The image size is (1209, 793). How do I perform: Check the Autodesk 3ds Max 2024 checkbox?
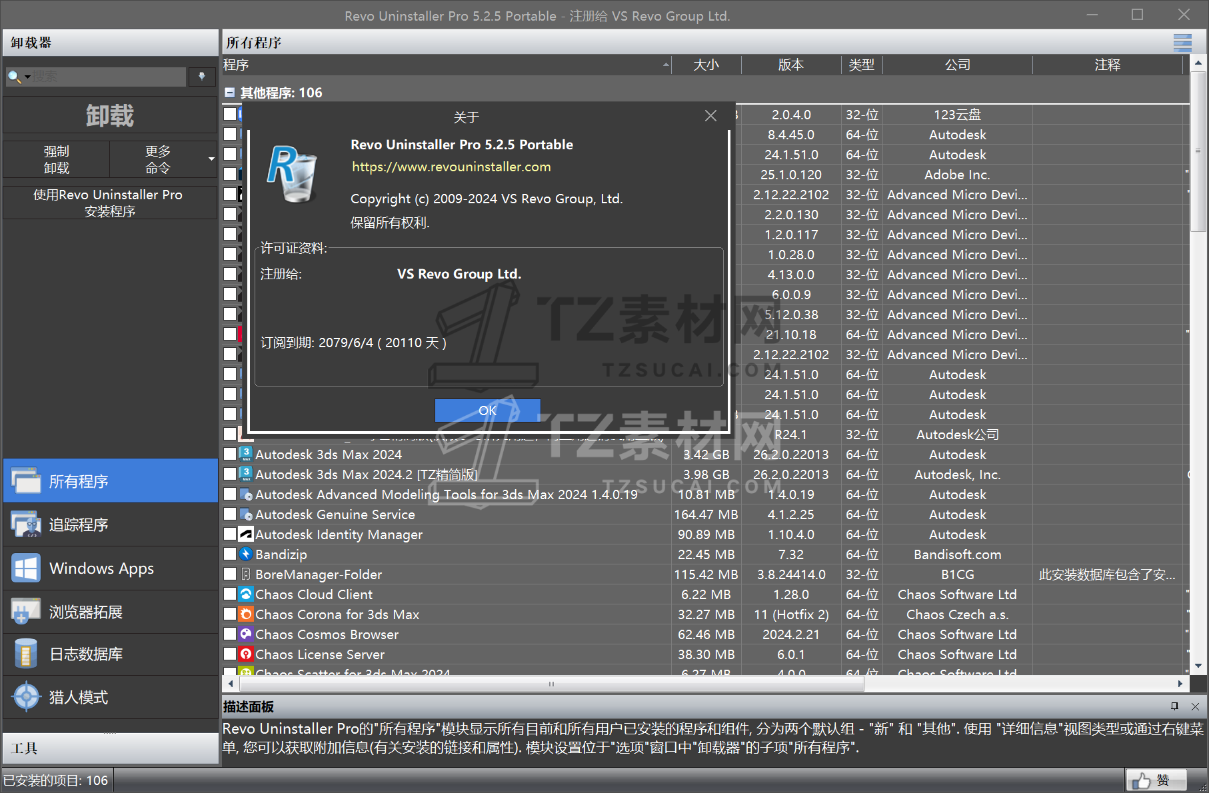(x=230, y=454)
